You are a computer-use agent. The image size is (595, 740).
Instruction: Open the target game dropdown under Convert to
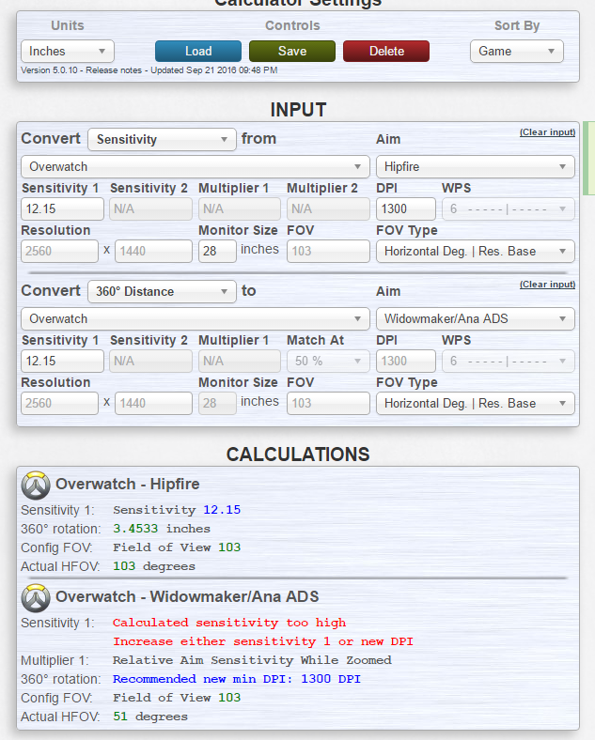coord(195,318)
